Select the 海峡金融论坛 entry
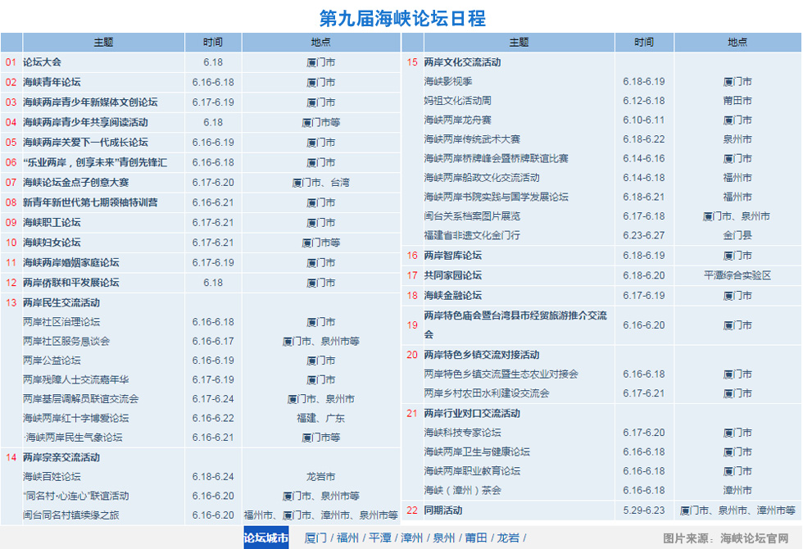Screen dimensions: 803x549 (452, 296)
